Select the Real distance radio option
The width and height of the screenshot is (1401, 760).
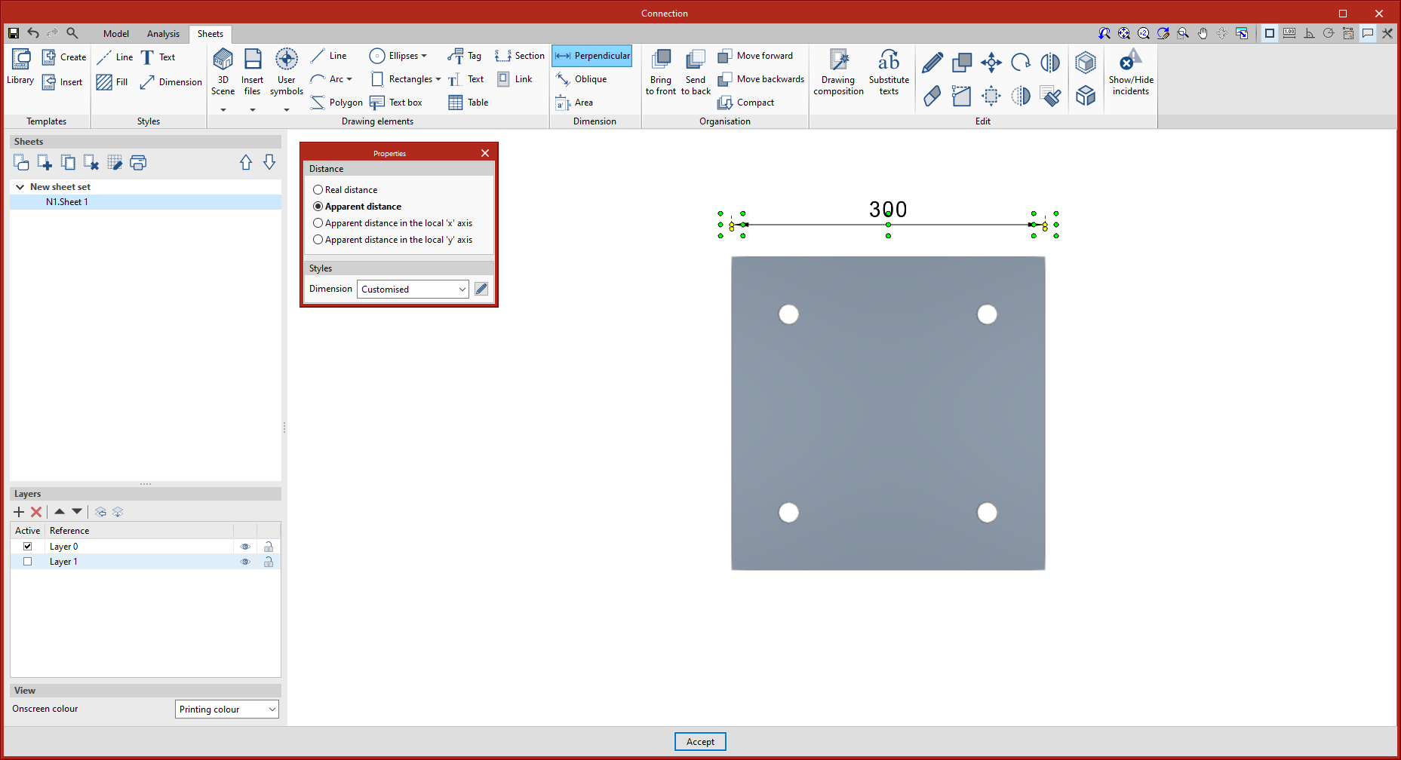click(x=318, y=190)
